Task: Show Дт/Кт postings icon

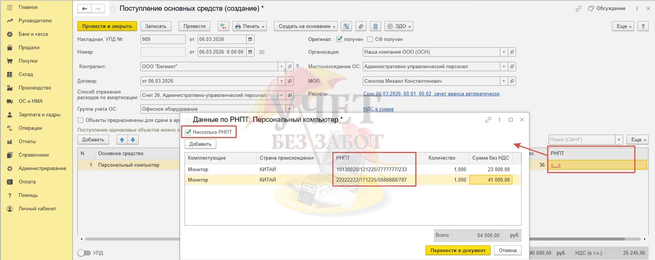Action: coord(223,26)
